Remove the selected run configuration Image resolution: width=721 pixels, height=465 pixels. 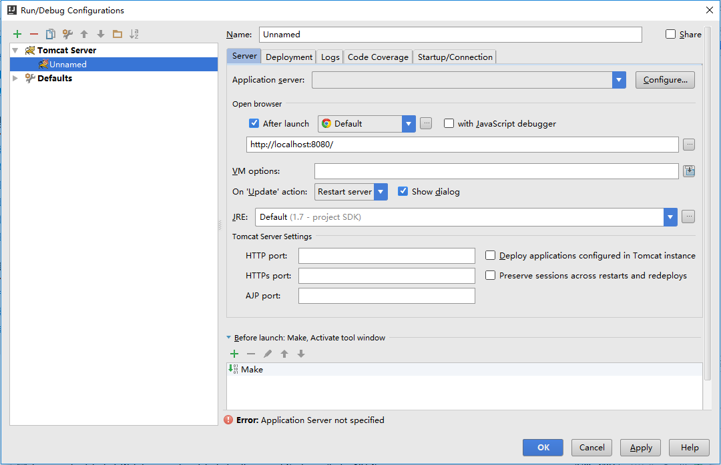pyautogui.click(x=34, y=34)
